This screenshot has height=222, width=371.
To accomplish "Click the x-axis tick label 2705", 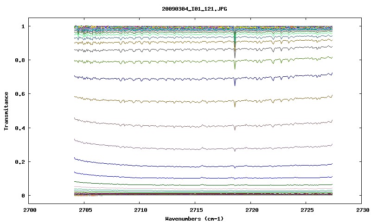I will click(85, 210).
